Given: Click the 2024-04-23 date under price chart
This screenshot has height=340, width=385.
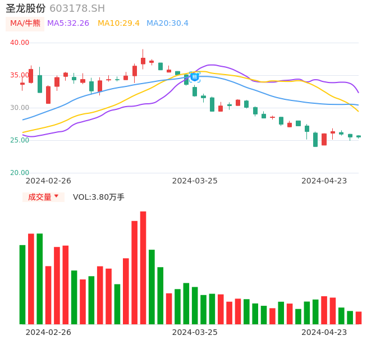Looking at the screenshot, I should coord(324,181).
